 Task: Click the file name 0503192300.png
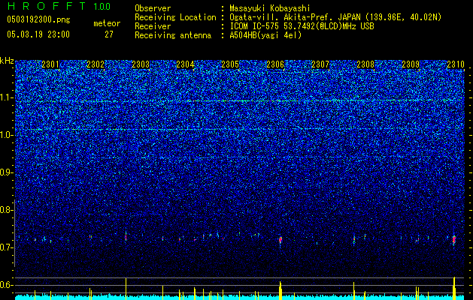click(x=38, y=20)
